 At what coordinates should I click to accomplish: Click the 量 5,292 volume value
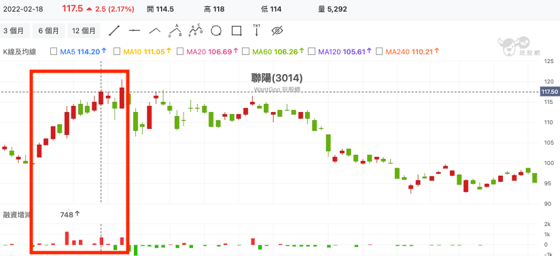332,10
